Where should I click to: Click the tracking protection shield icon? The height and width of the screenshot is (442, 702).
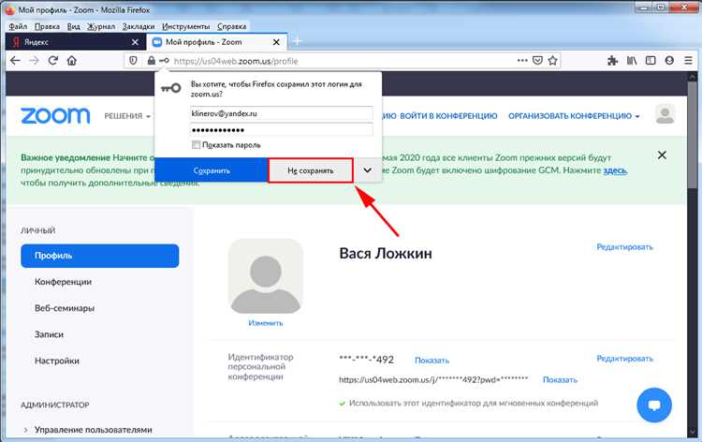click(133, 61)
